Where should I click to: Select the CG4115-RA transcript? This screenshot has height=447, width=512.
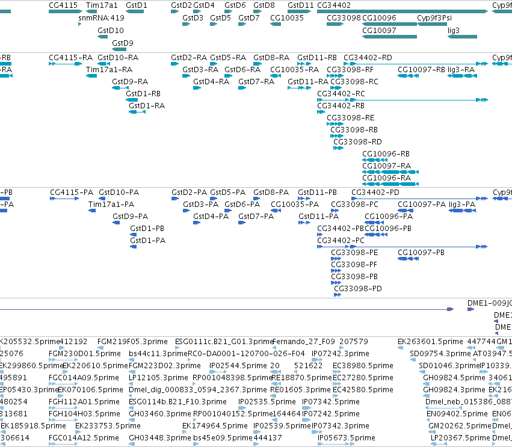click(66, 64)
